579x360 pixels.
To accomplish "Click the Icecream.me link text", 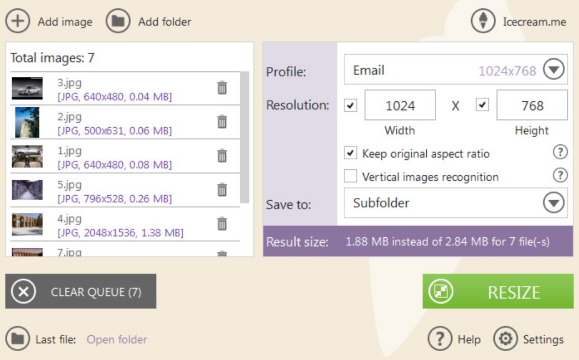I will click(534, 22).
